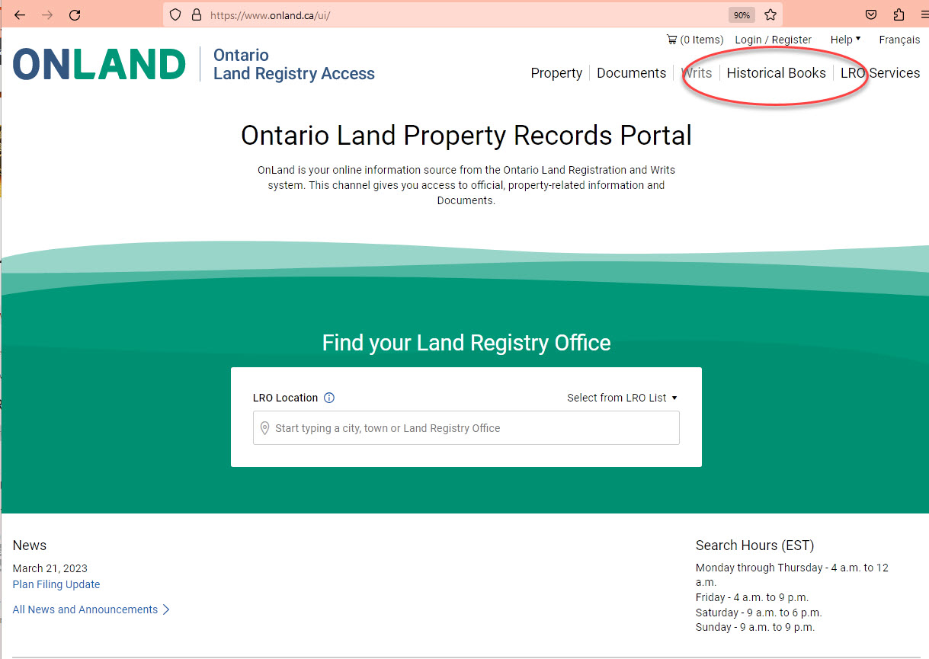Open the tracking protection shield icon
Viewport: 929px width, 659px height.
(x=175, y=14)
